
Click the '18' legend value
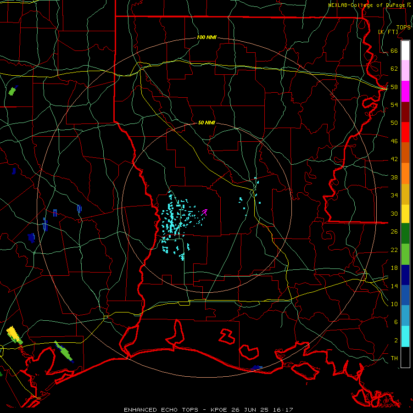point(394,268)
